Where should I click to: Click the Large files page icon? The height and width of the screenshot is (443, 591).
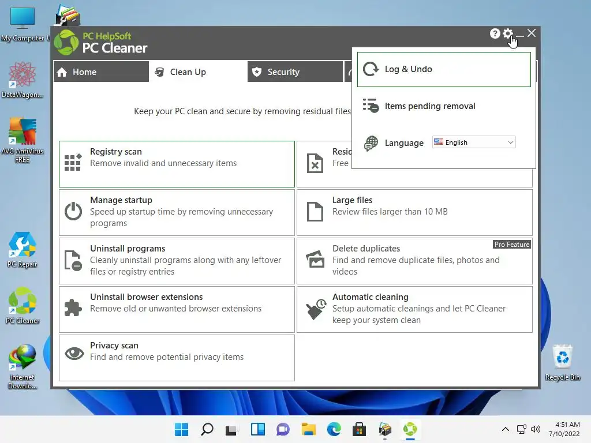315,211
